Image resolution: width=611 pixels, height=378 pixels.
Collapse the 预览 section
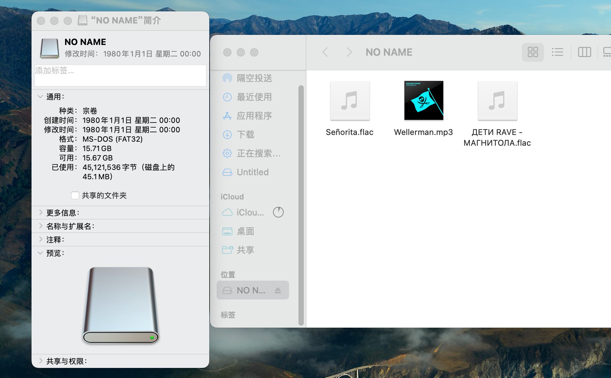41,253
